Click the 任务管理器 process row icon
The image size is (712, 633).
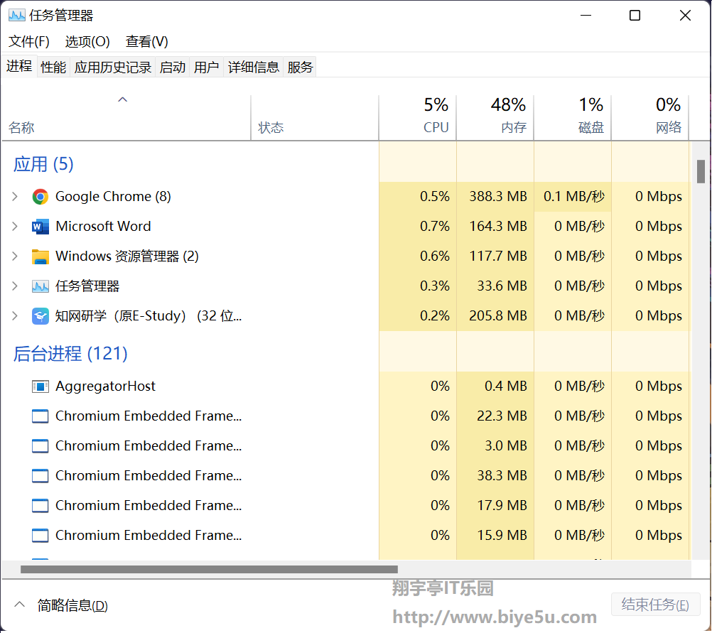pyautogui.click(x=41, y=286)
